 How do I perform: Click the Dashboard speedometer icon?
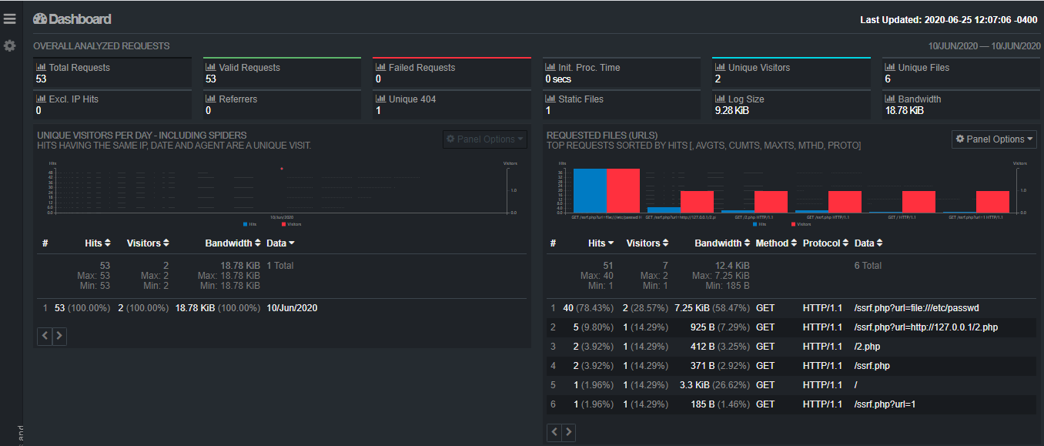tap(40, 19)
